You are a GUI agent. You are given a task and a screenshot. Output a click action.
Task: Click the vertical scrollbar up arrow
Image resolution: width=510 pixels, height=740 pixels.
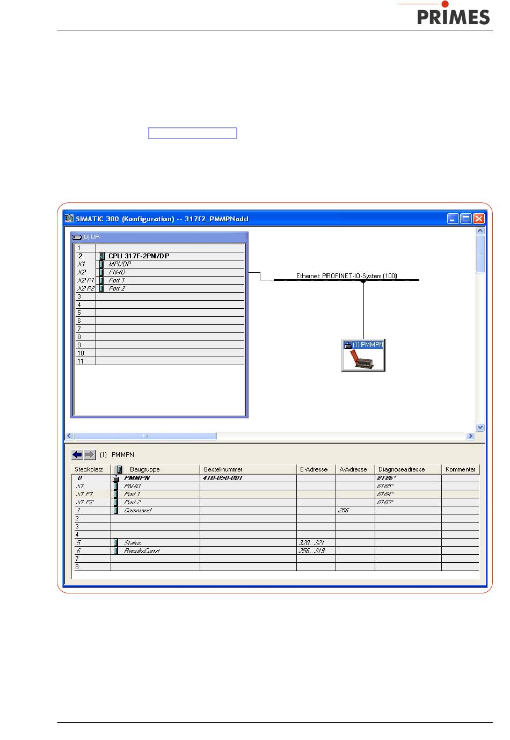click(x=480, y=231)
